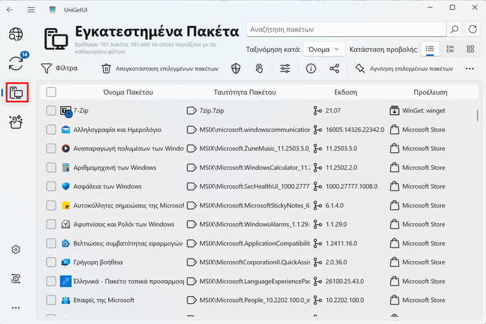Open the settings gear in the sidebar

(16, 249)
